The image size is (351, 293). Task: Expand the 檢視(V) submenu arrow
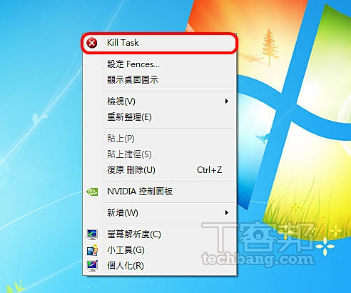click(x=227, y=101)
